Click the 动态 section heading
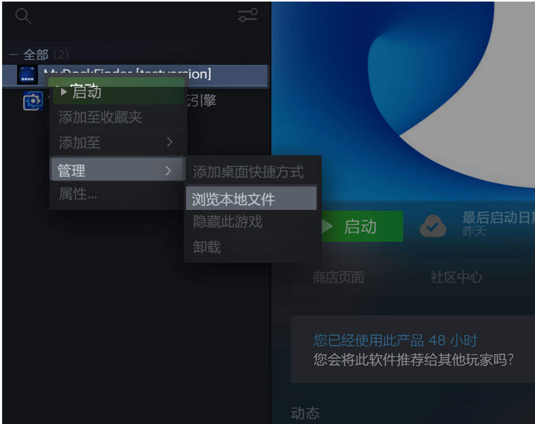Screen dimensions: 535x424 click(305, 413)
